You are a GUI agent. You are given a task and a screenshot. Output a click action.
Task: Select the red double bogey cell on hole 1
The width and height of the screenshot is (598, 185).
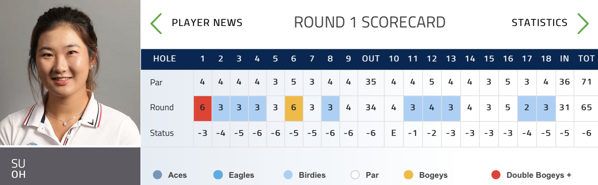pos(202,108)
